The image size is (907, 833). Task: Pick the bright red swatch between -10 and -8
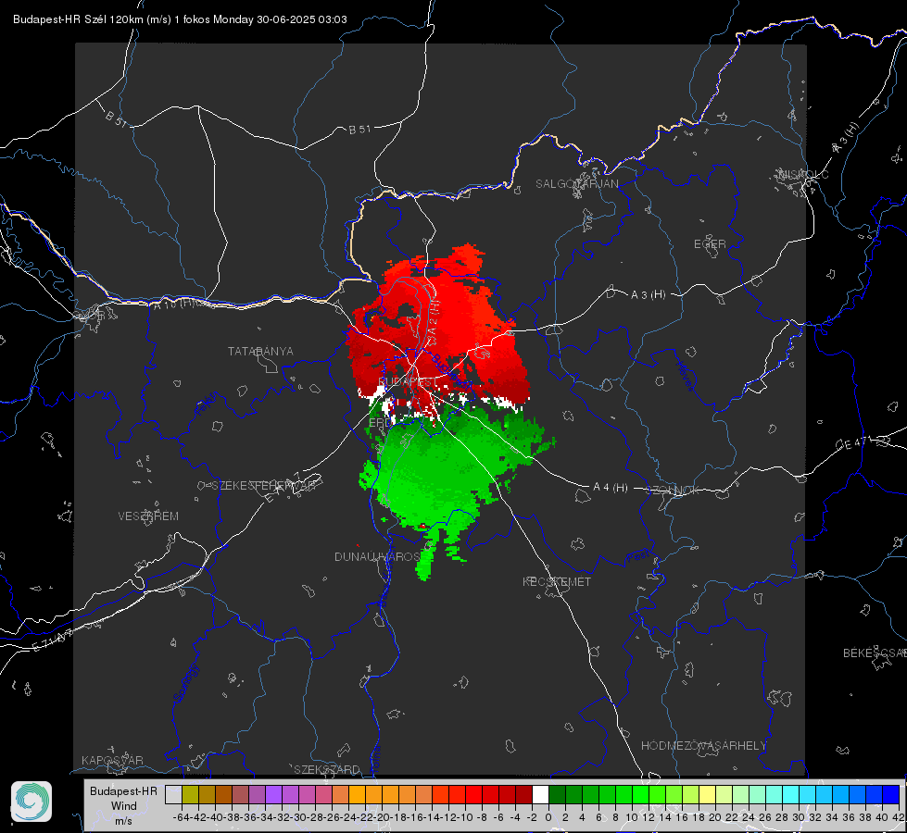point(473,794)
